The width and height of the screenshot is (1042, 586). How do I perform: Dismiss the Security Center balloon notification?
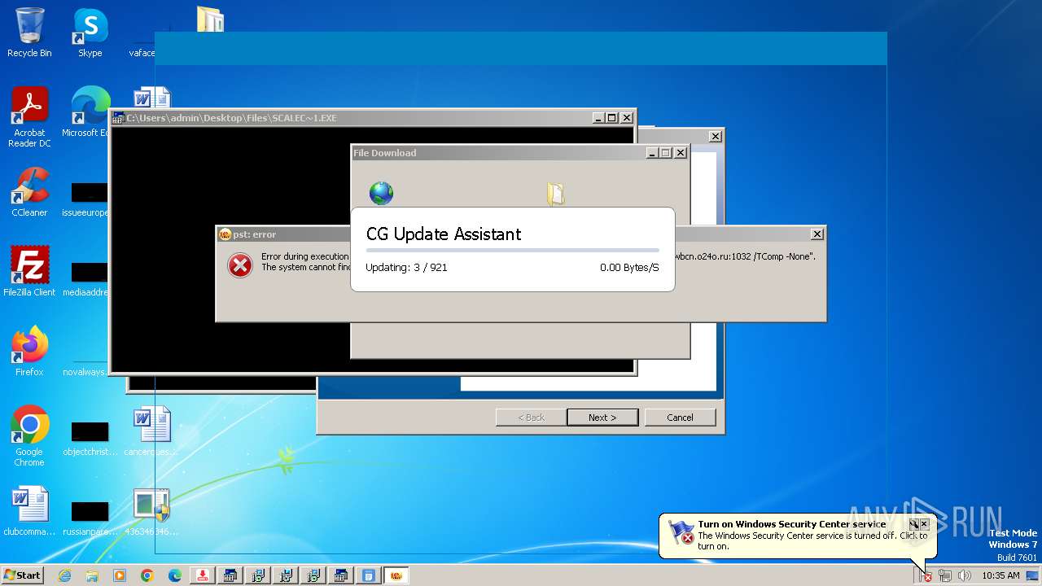[x=924, y=524]
